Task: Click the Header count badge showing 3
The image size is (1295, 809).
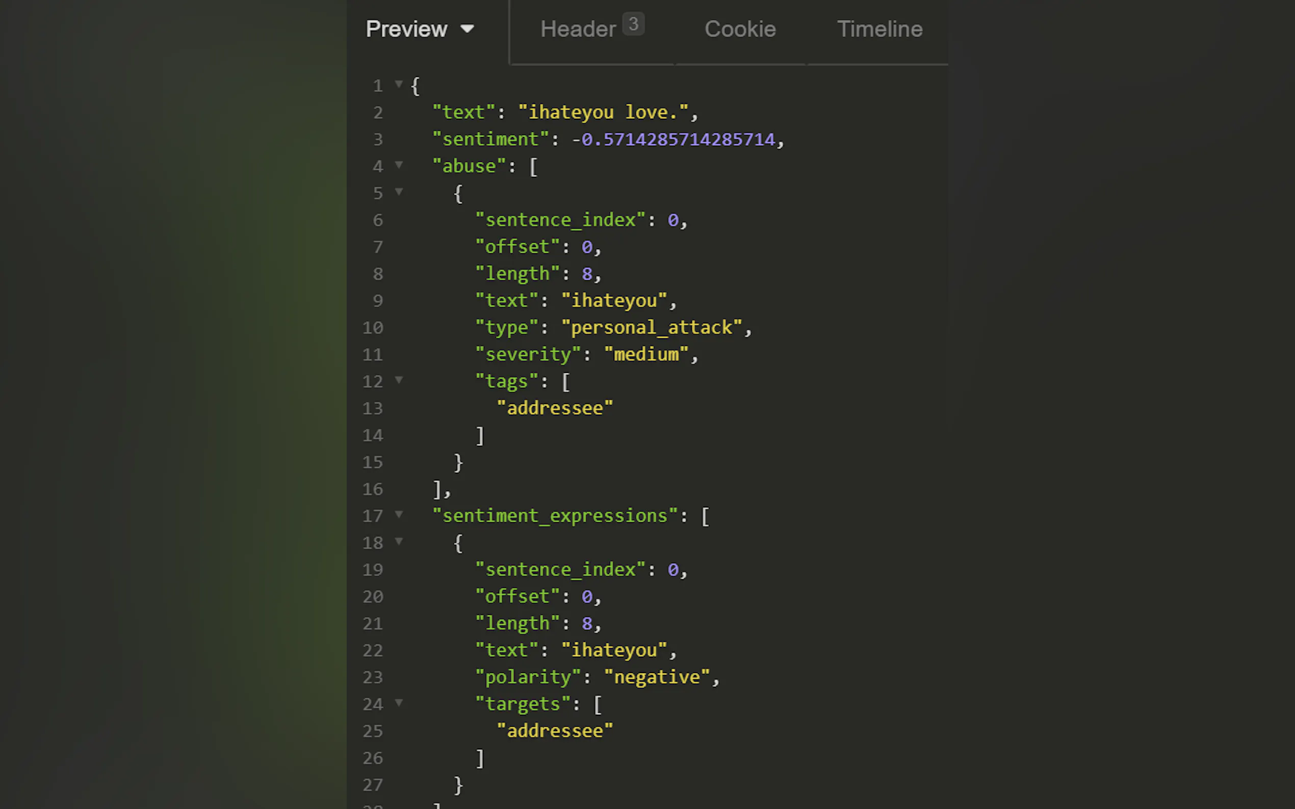Action: tap(633, 24)
